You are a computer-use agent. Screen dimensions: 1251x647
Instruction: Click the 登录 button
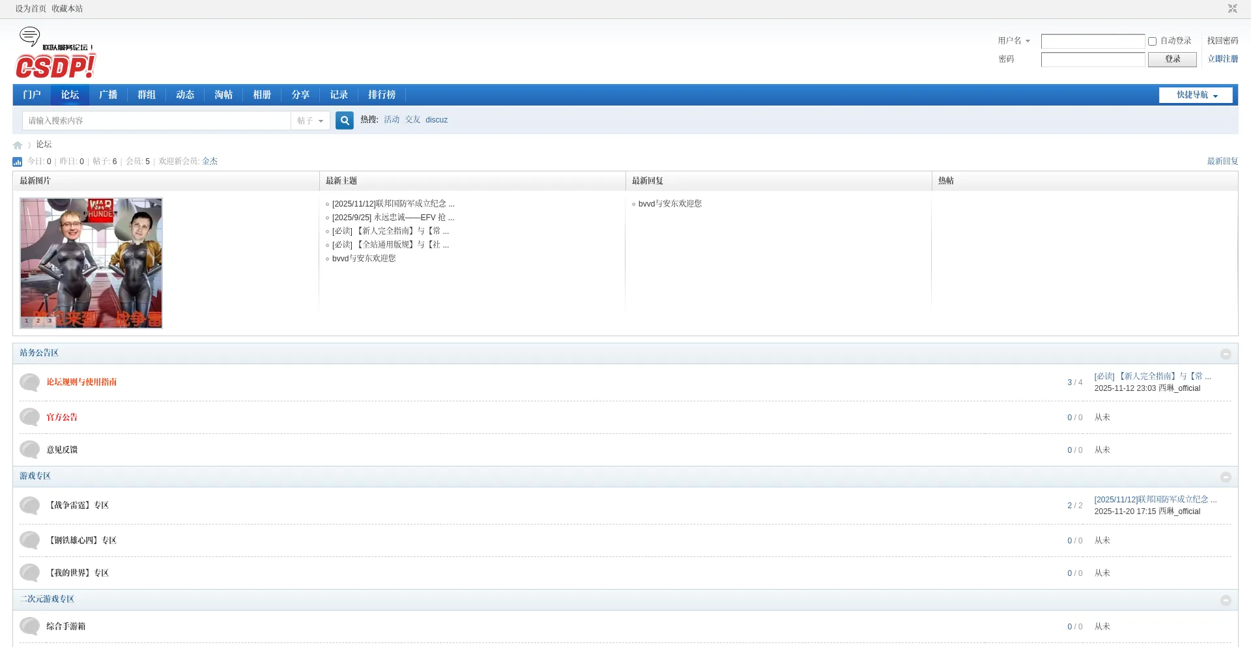click(x=1172, y=59)
